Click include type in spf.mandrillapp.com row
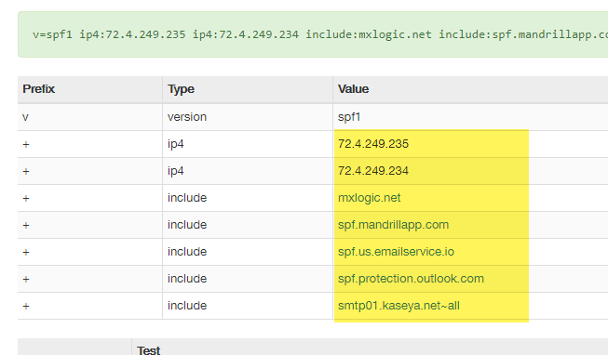Image resolution: width=608 pixels, height=355 pixels. 187,225
